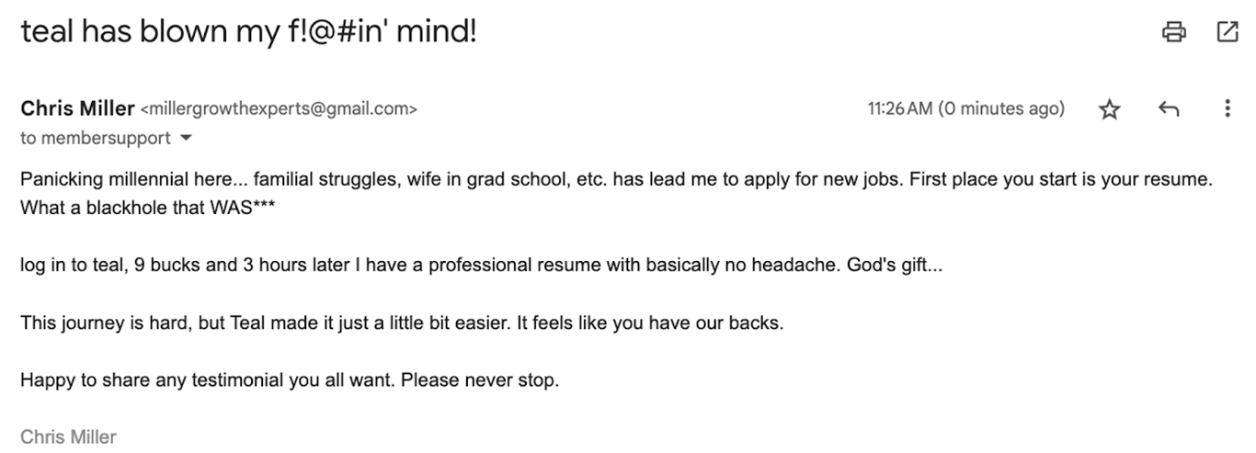The height and width of the screenshot is (453, 1256).
Task: Click the millergrowthexperts@gmail.com address
Action: [x=279, y=109]
